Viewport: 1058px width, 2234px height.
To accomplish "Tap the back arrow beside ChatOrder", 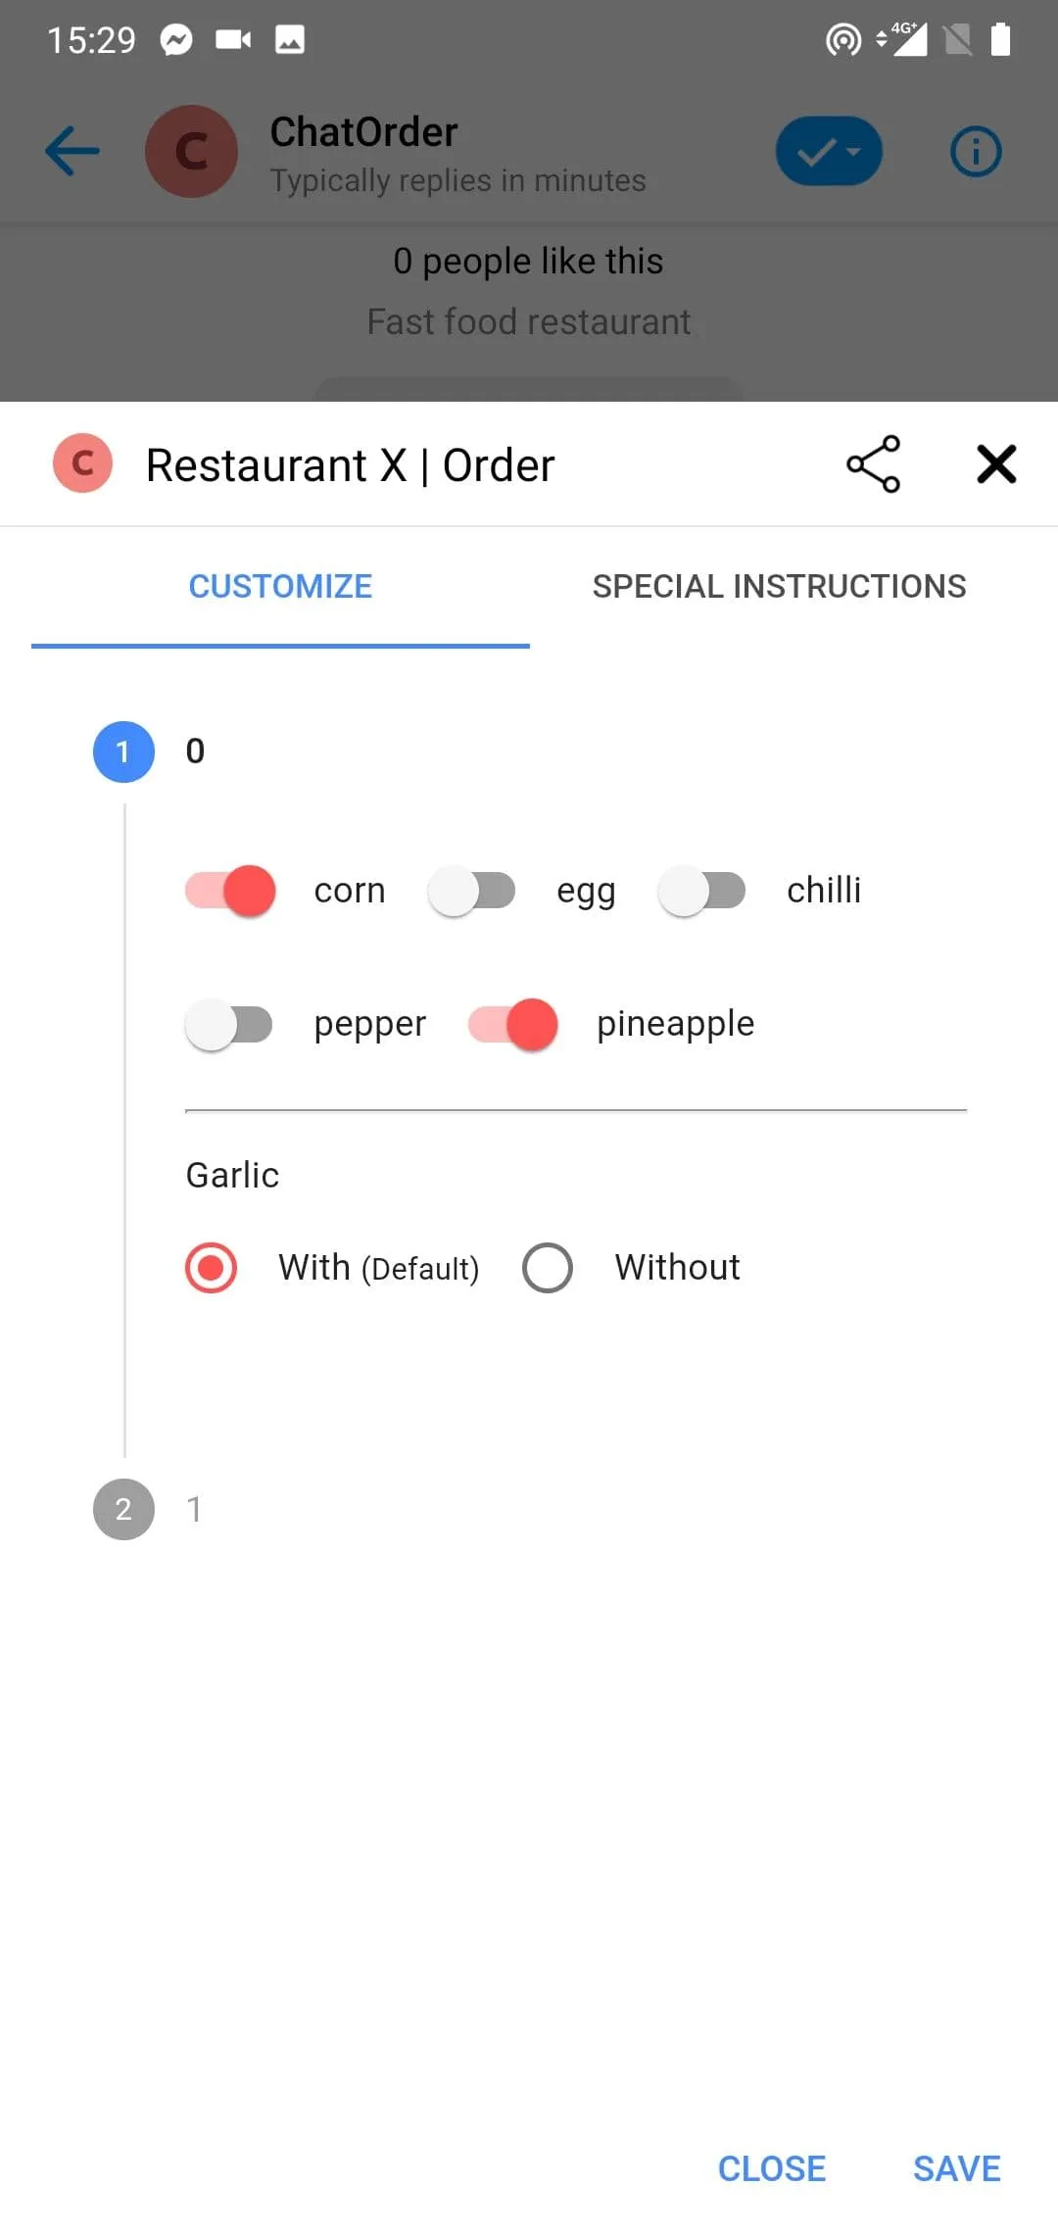I will tap(72, 151).
